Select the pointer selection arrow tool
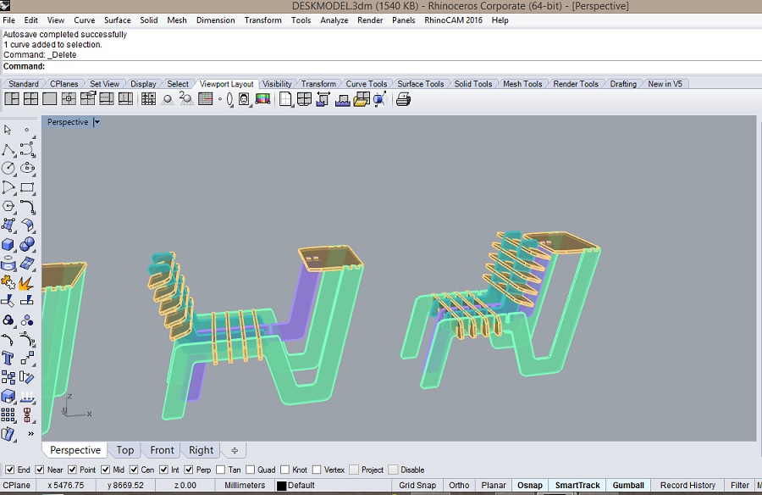This screenshot has width=762, height=495. coord(8,130)
